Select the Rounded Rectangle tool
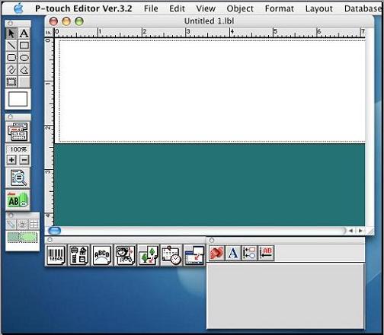 [x=11, y=58]
